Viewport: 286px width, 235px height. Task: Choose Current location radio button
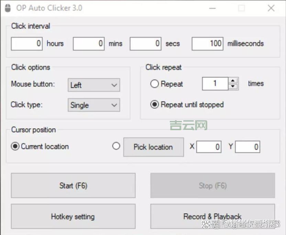15,146
